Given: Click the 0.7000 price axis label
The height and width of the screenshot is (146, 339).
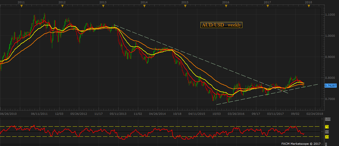Looking at the screenshot, I should (330, 99).
